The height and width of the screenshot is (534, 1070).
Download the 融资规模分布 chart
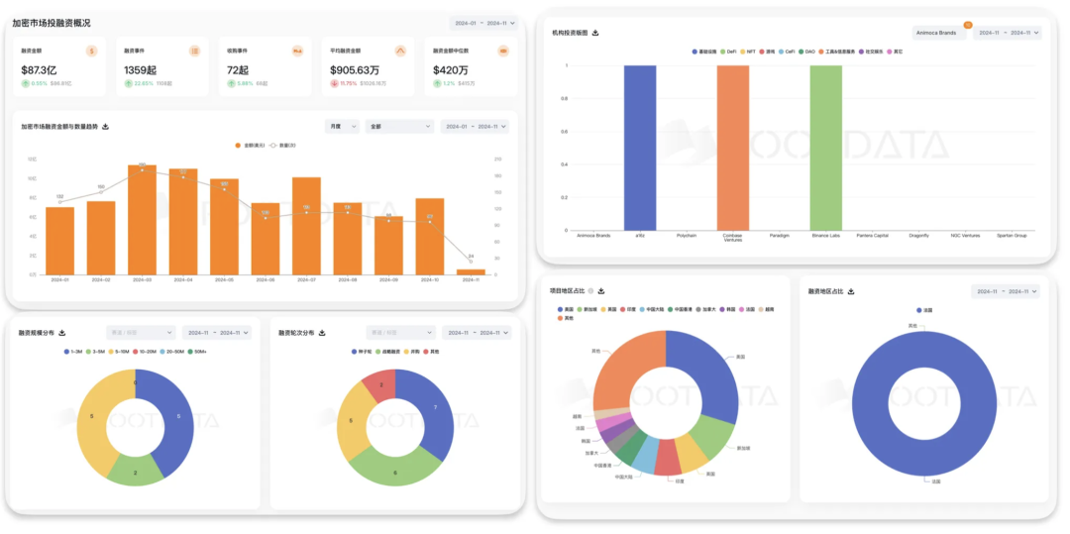[62, 333]
